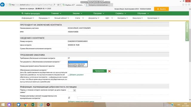The height and width of the screenshot is (107, 191).
Task: Click the scrollbar down arrow
Action: (190, 100)
